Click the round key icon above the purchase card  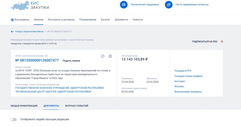(x=103, y=56)
